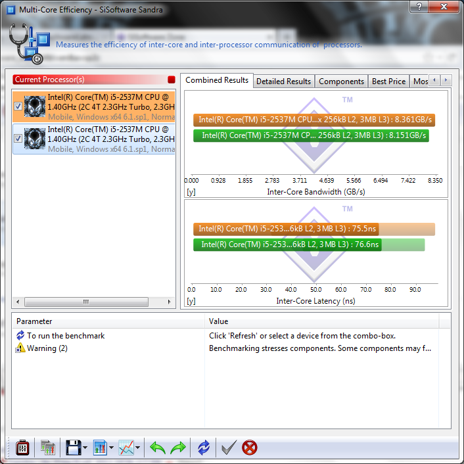Open the partially visible Mos tab

[420, 81]
